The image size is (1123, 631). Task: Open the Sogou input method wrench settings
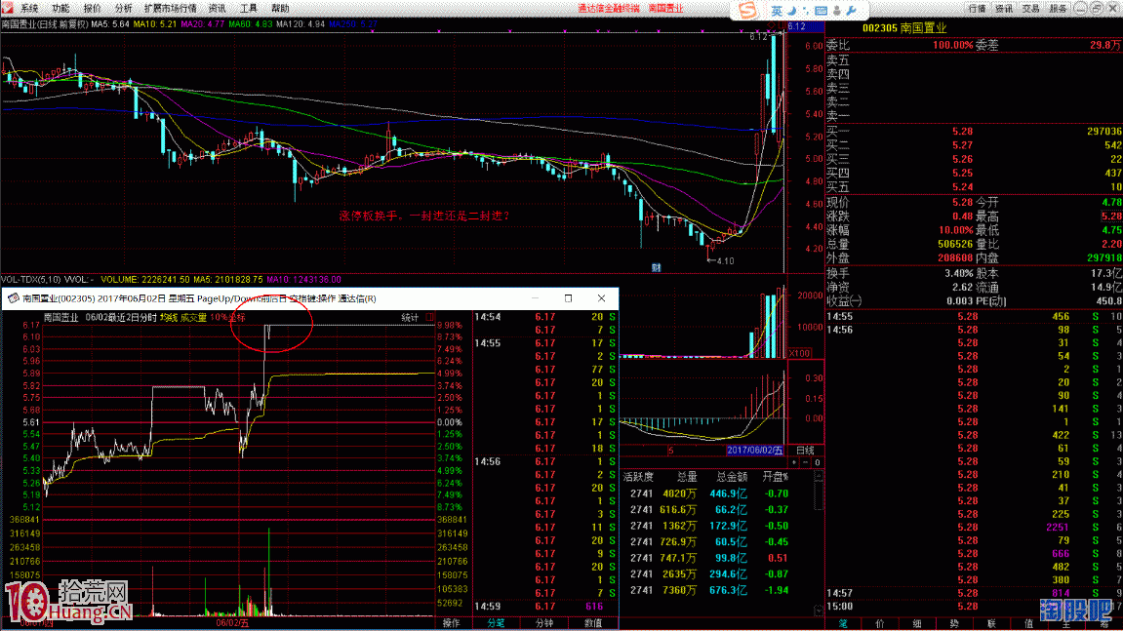[850, 11]
